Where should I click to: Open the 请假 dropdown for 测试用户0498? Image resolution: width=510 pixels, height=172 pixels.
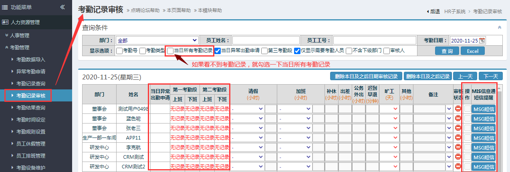pos(248,109)
